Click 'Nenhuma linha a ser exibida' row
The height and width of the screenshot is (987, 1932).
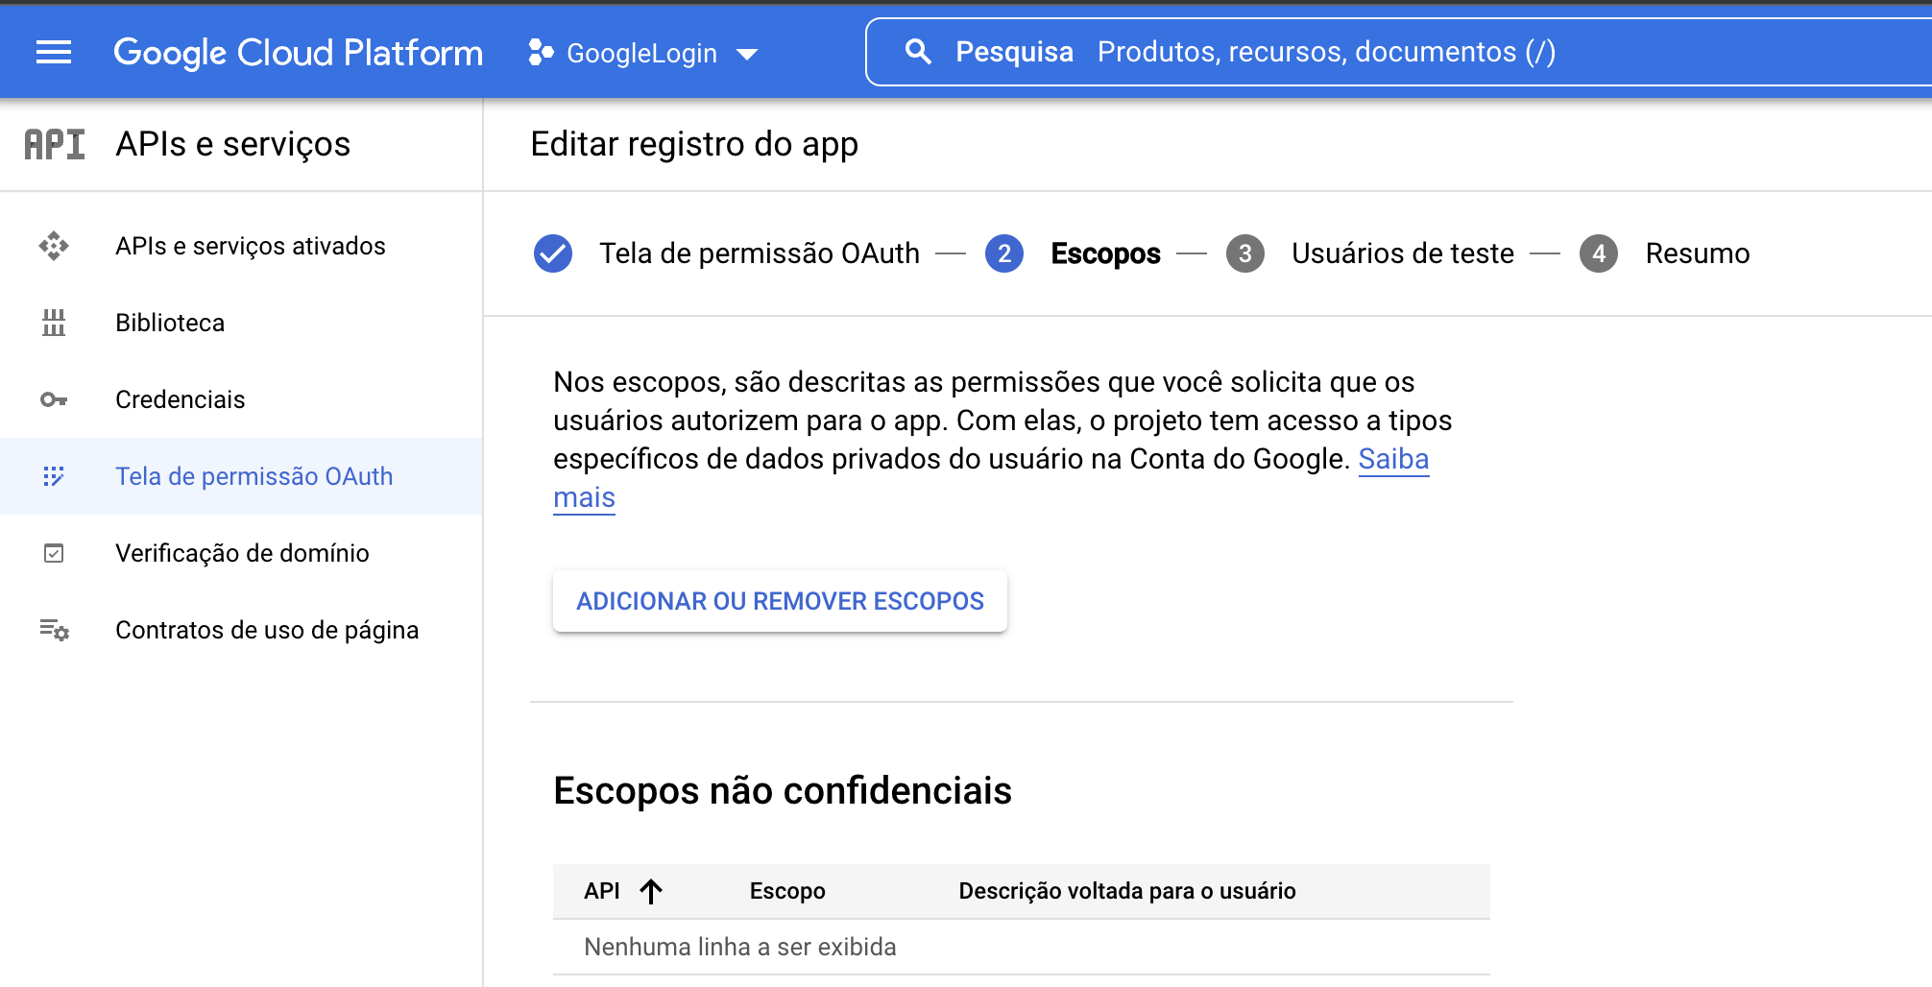coord(1022,948)
